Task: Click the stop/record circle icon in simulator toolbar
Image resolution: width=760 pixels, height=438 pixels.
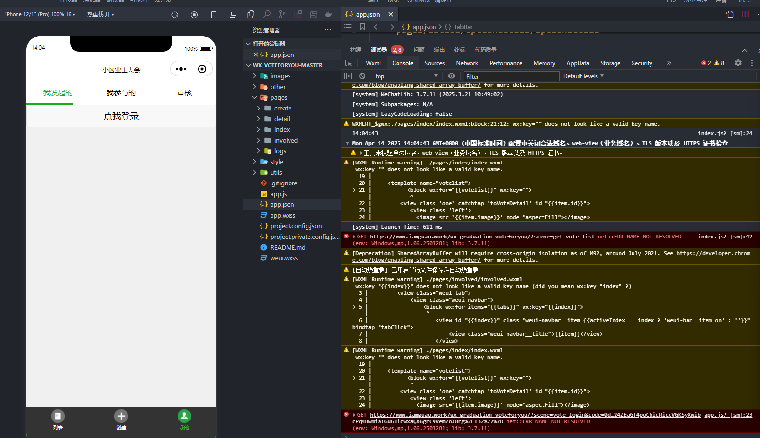Action: (194, 15)
